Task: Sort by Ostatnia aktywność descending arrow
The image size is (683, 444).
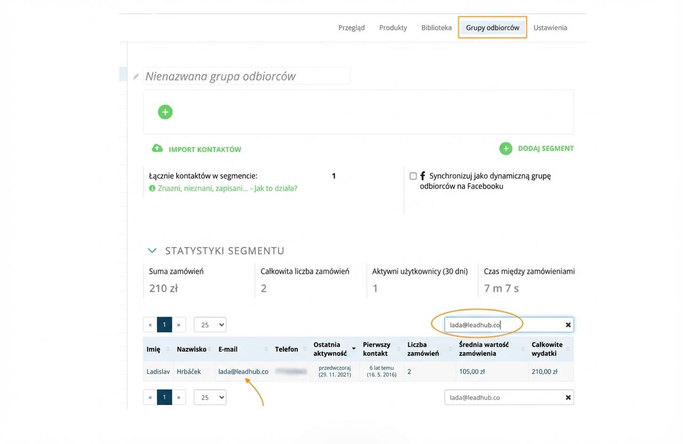Action: click(354, 349)
